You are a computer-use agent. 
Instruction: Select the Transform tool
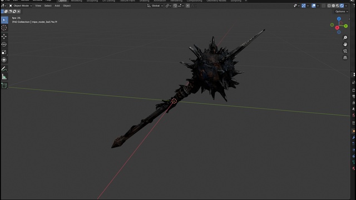coord(4,60)
